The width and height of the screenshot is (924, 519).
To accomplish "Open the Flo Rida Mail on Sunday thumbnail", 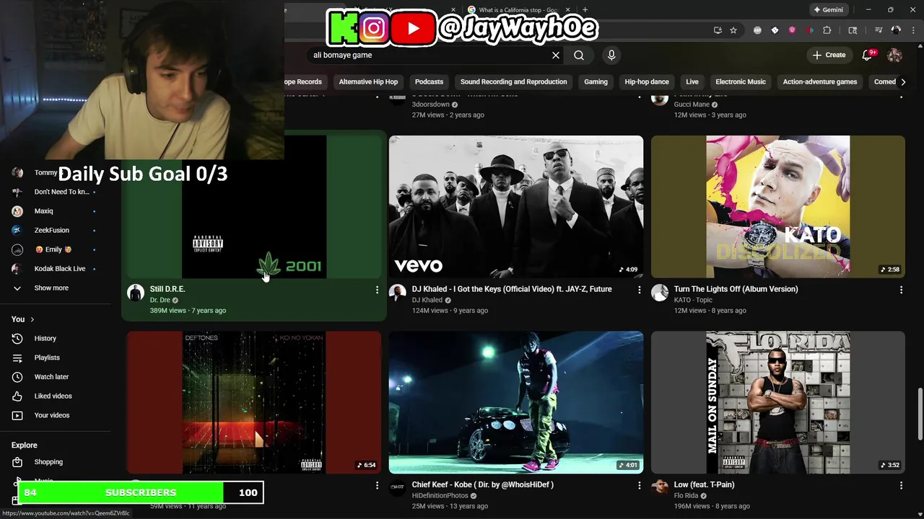I will coord(778,402).
